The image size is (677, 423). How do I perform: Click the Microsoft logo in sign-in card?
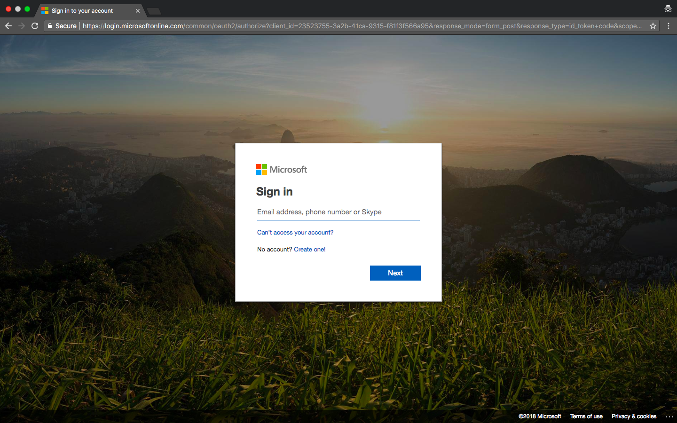(282, 170)
